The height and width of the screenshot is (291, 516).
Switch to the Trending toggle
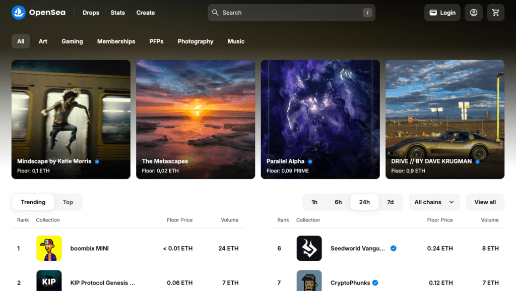[33, 202]
